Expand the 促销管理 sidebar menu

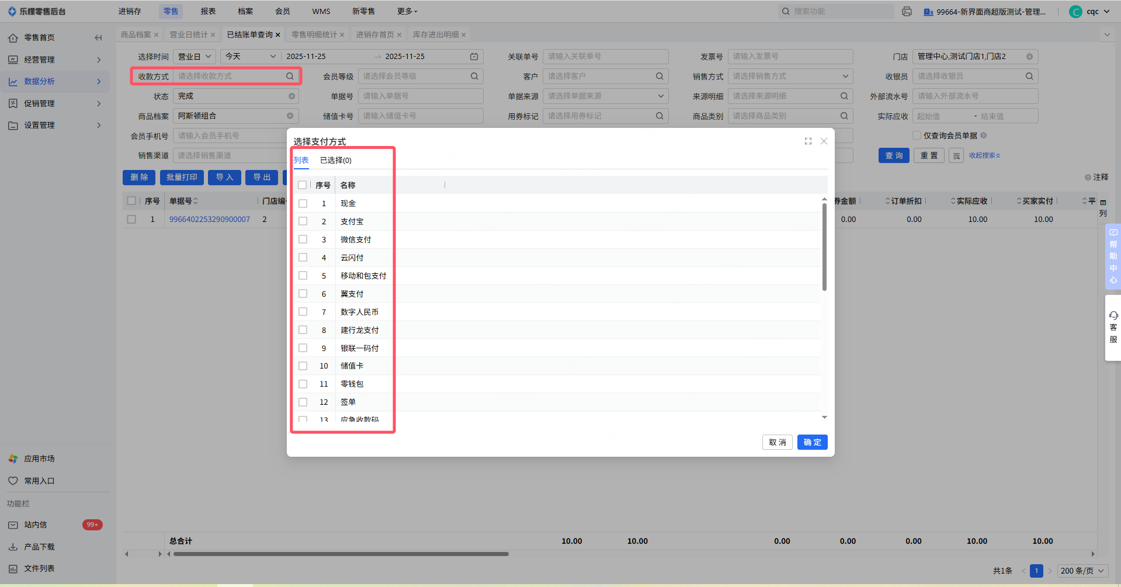pyautogui.click(x=55, y=103)
